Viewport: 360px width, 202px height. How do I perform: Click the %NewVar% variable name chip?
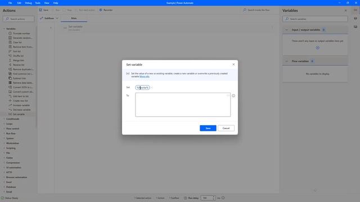click(x=142, y=88)
